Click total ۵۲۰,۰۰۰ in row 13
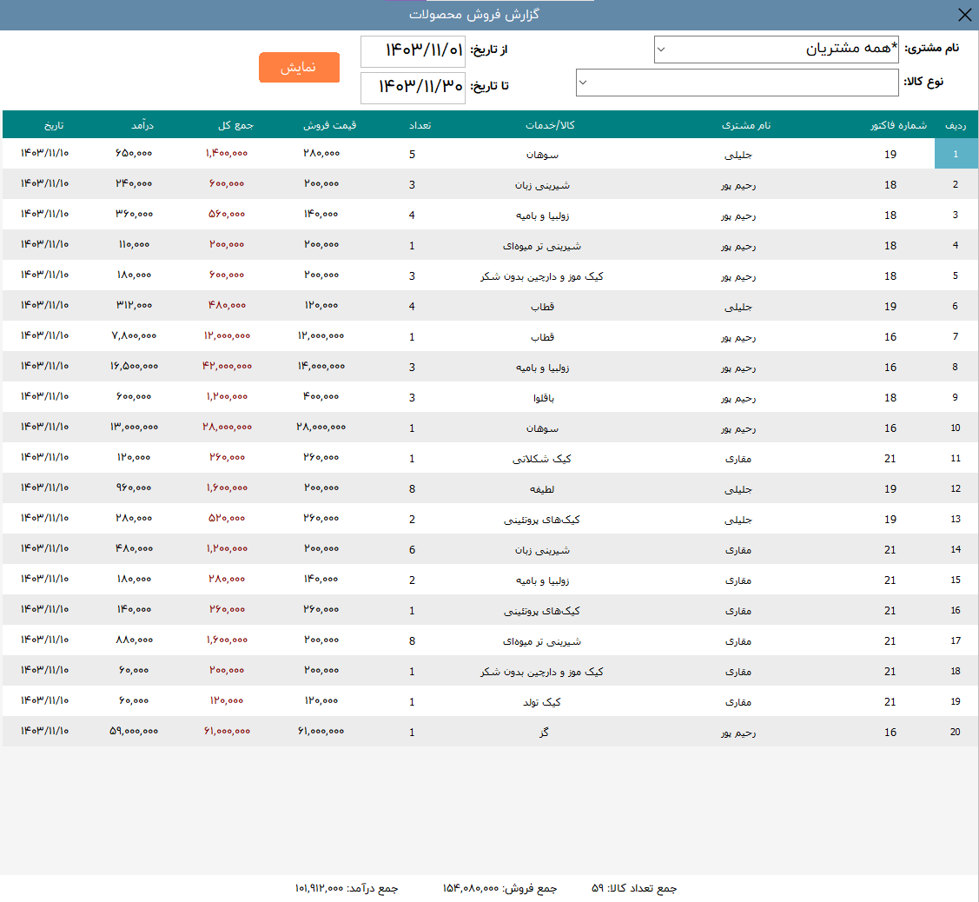This screenshot has height=902, width=979. pos(227,519)
